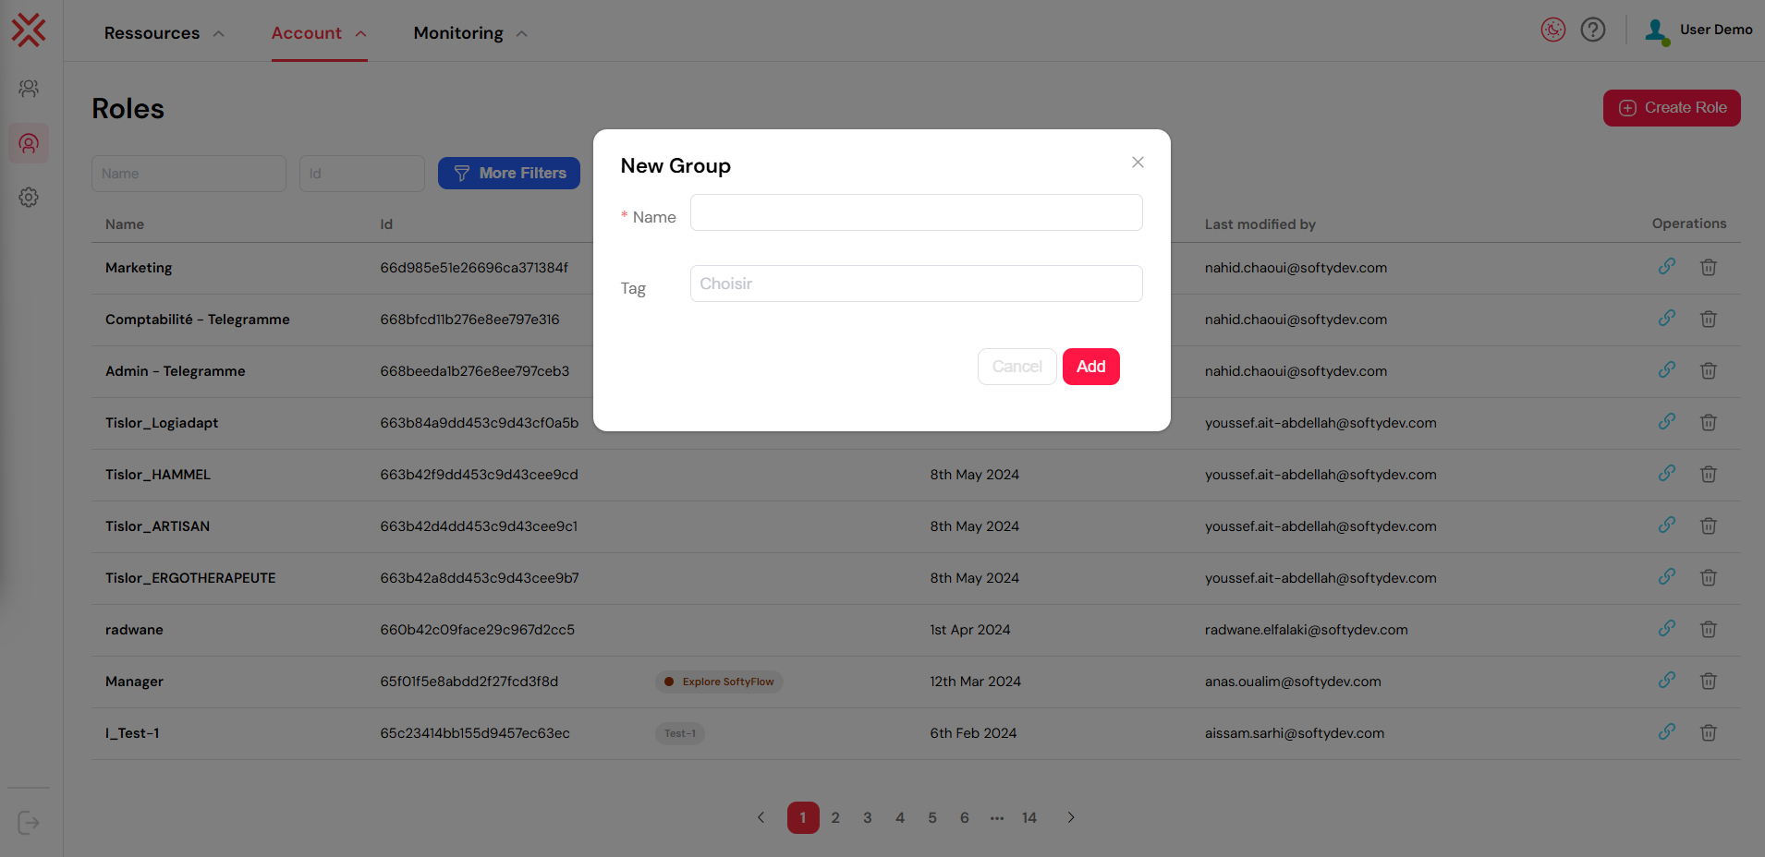Delete the Tislor_ARTISAN role
The height and width of the screenshot is (857, 1765).
(1709, 525)
